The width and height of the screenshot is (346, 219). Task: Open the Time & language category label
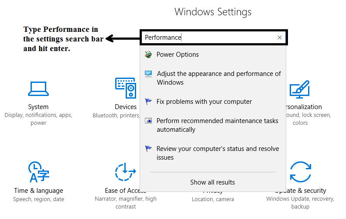click(x=39, y=191)
